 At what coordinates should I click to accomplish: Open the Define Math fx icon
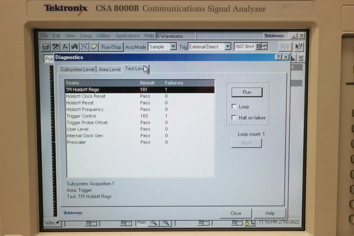pyautogui.click(x=65, y=47)
